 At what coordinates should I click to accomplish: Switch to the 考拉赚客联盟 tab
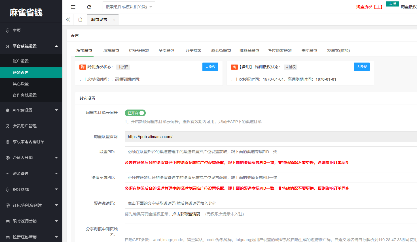(280, 50)
